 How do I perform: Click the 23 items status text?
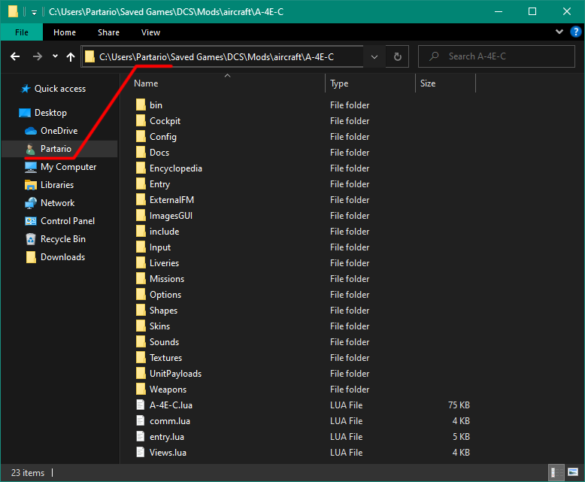pyautogui.click(x=28, y=473)
